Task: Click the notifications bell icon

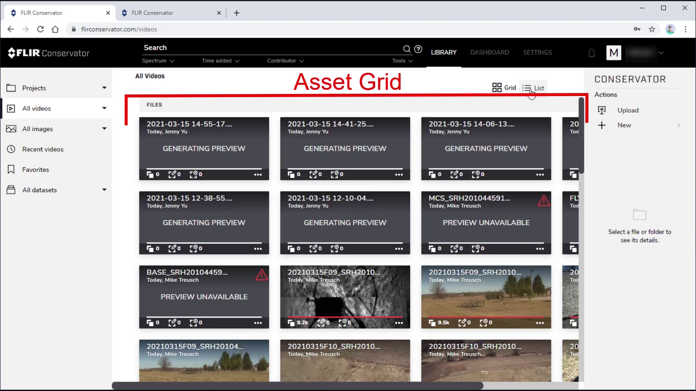Action: [592, 52]
